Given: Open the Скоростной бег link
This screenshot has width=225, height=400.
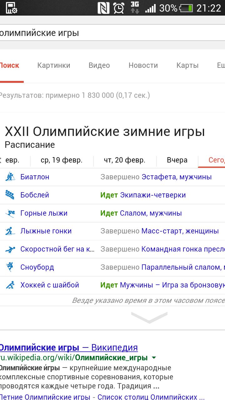Looking at the screenshot, I should 57,249.
